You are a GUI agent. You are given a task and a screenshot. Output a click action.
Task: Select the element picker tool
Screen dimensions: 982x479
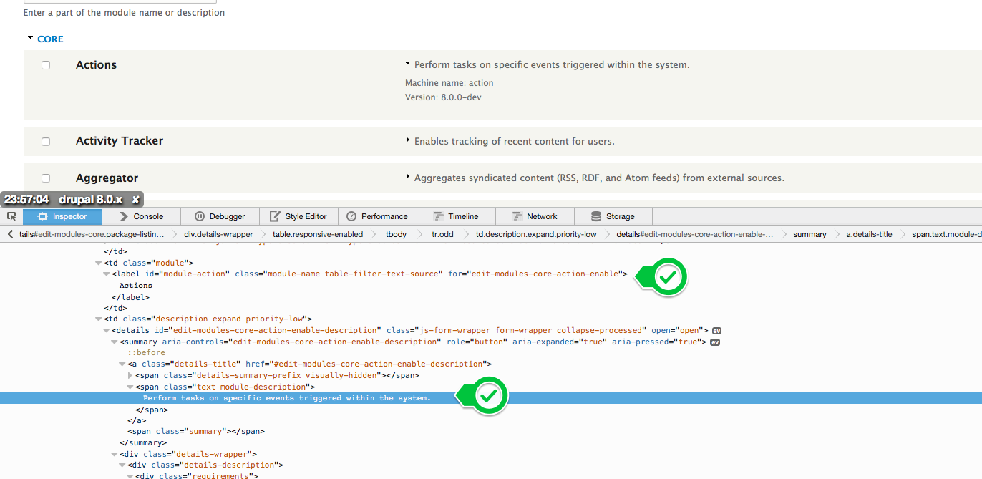coord(11,216)
